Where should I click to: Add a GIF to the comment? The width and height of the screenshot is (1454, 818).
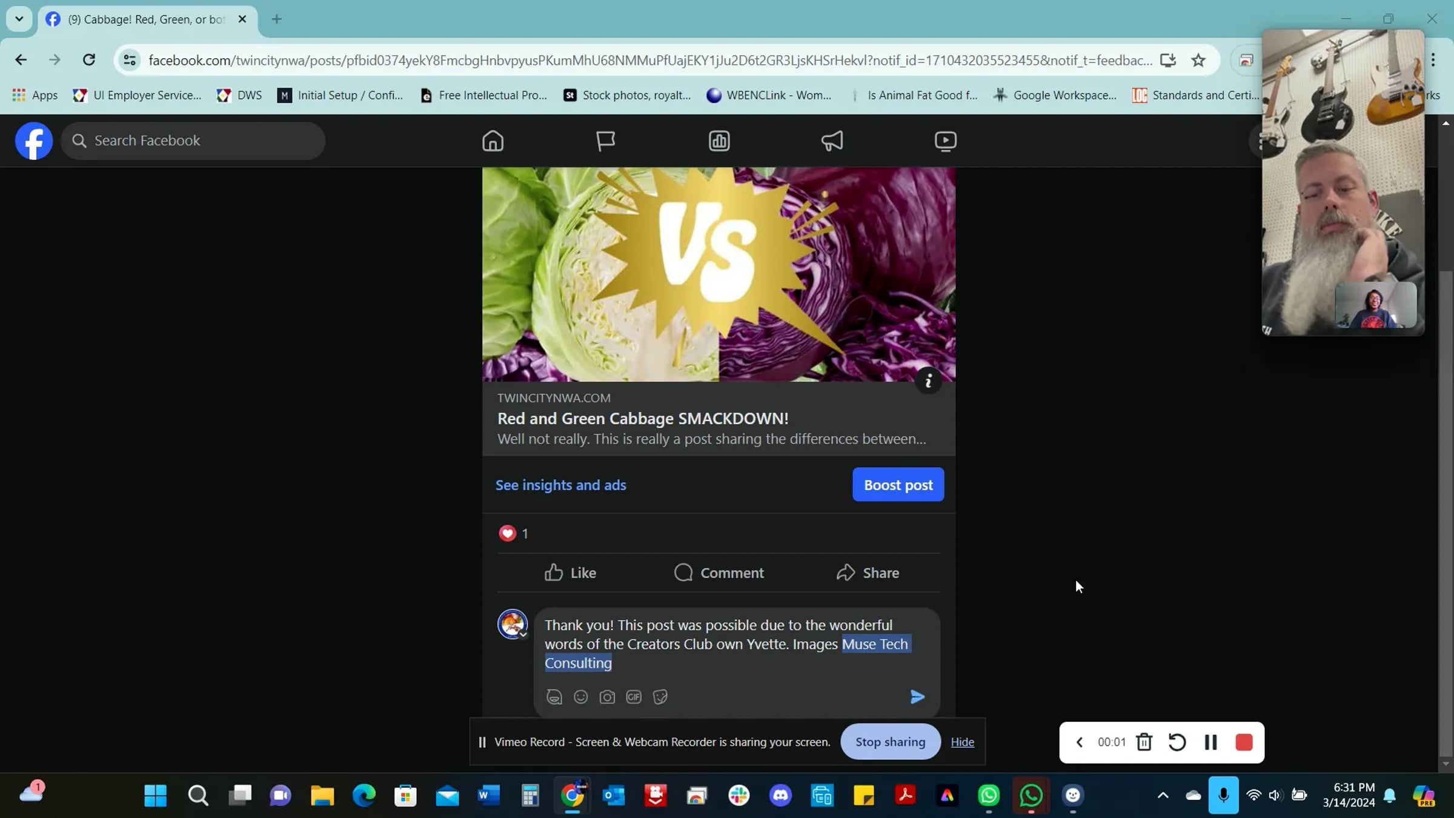(x=634, y=697)
